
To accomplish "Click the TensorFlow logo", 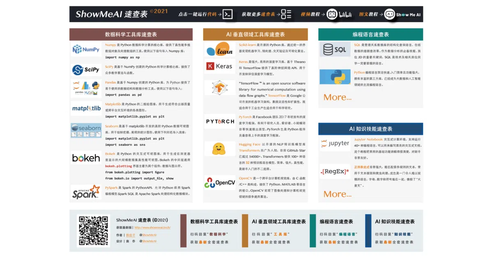I will pos(220,88).
